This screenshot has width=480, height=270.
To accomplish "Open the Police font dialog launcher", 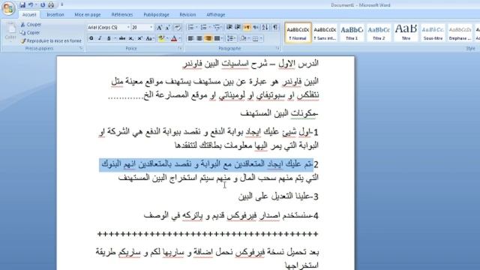I will click(180, 48).
